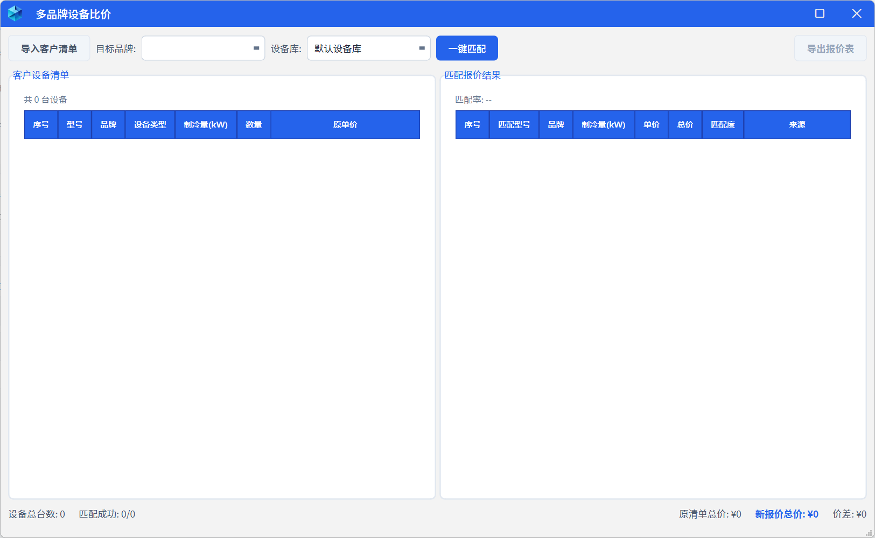Click the 匹配型号 column header

pos(513,124)
